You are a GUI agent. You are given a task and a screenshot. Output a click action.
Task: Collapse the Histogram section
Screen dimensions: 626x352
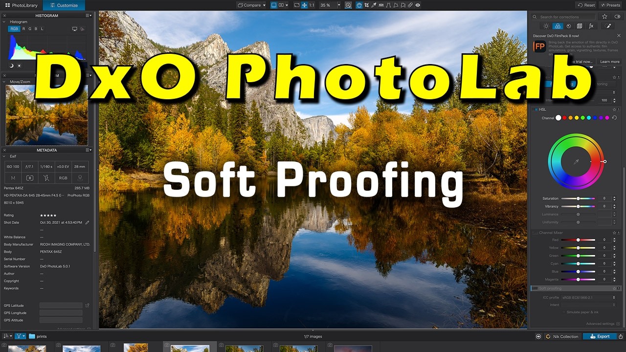(x=4, y=22)
